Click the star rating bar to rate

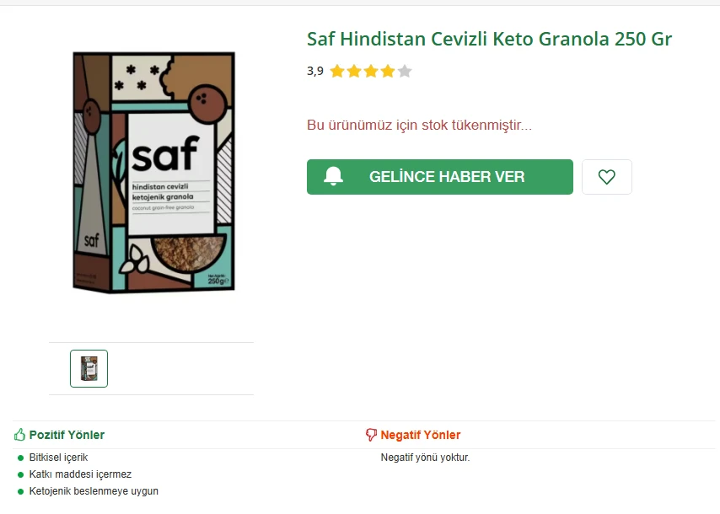click(x=371, y=71)
